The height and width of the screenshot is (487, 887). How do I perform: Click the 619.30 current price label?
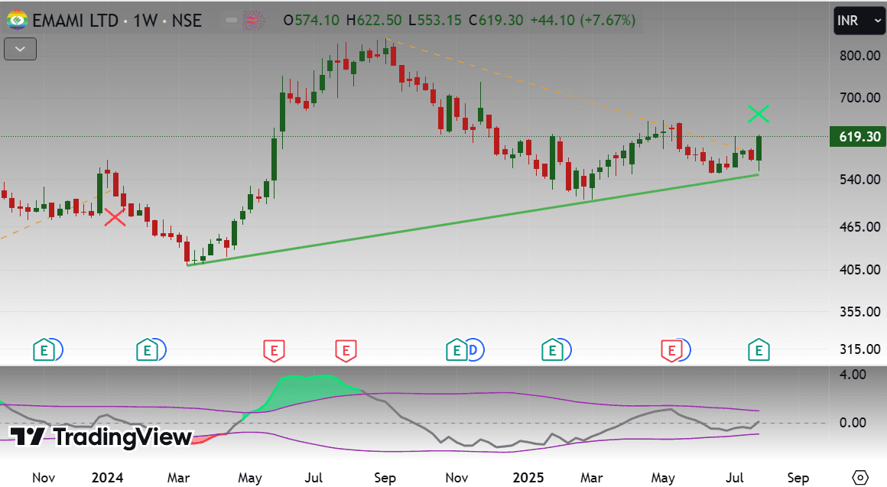[x=858, y=136]
